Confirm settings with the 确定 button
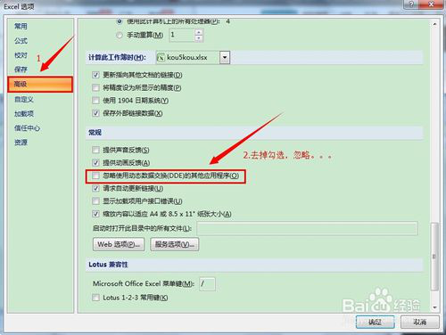Viewport: 446px width, 335px height. click(376, 322)
